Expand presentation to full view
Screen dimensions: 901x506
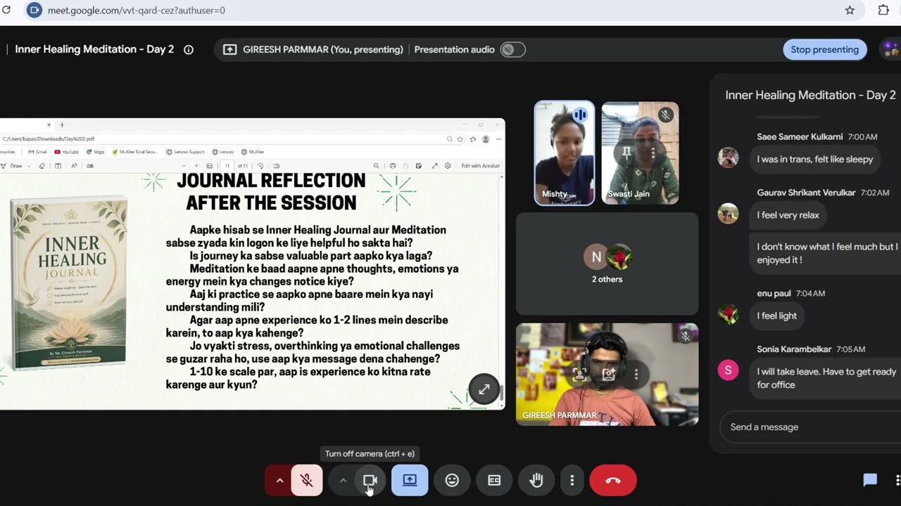pyautogui.click(x=484, y=389)
